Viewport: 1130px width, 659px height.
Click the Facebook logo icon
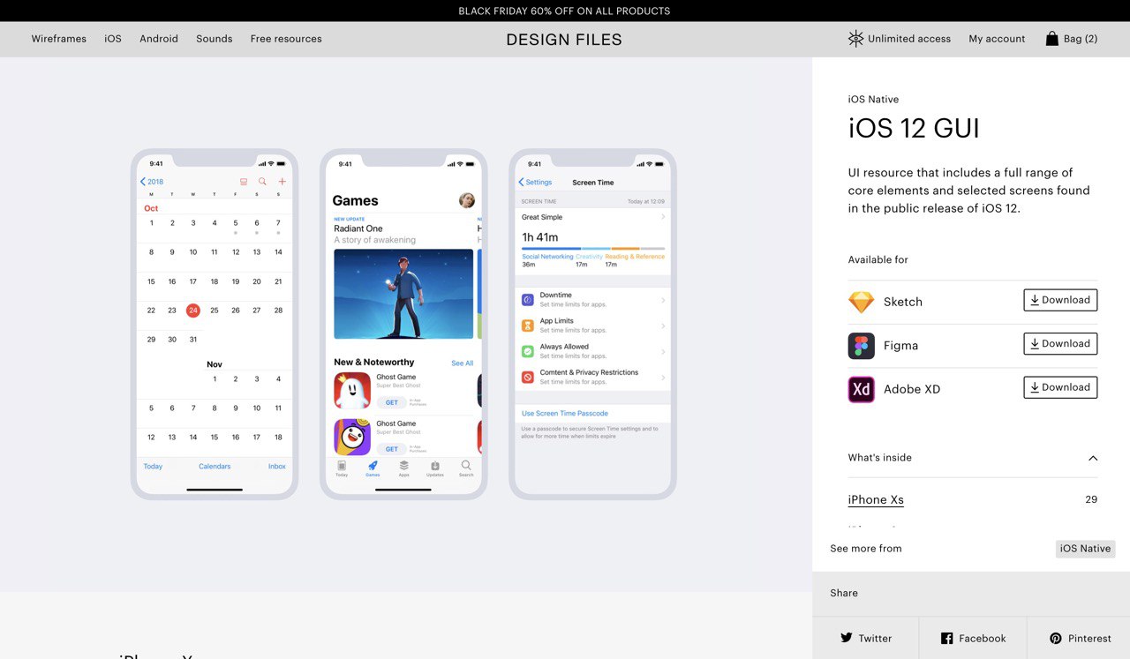point(946,638)
